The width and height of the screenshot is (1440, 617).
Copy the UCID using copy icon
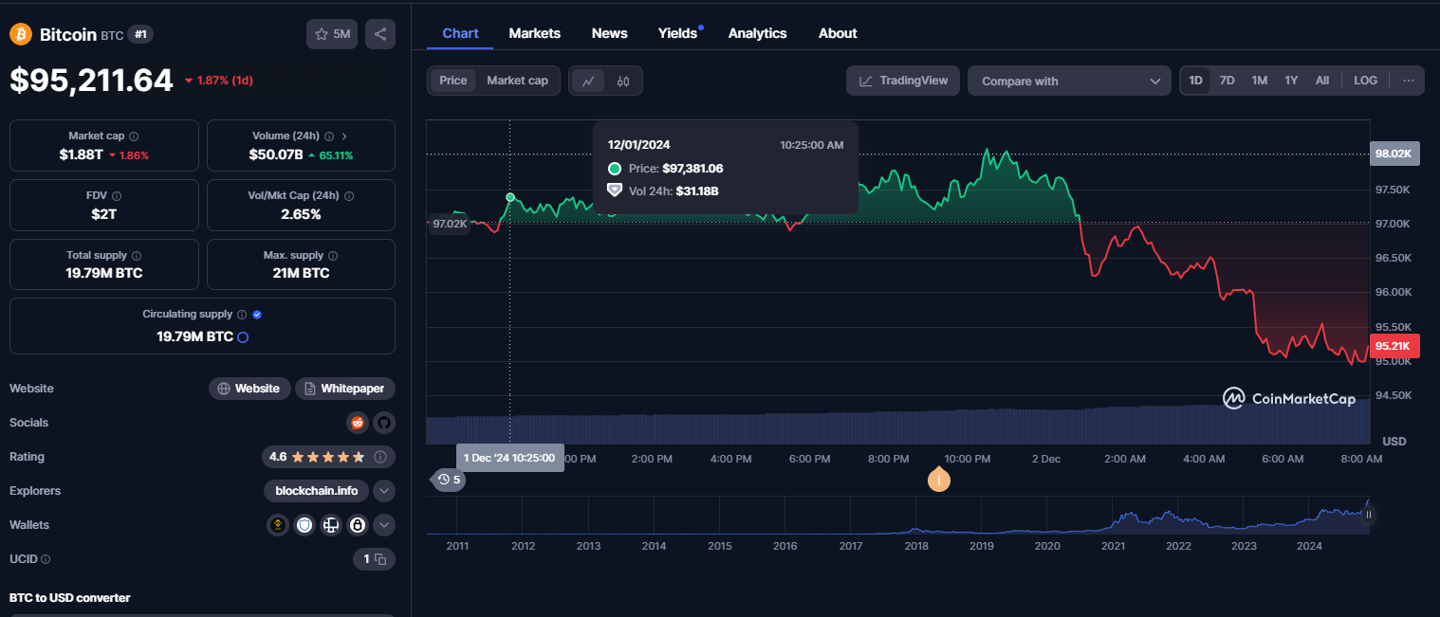click(380, 559)
